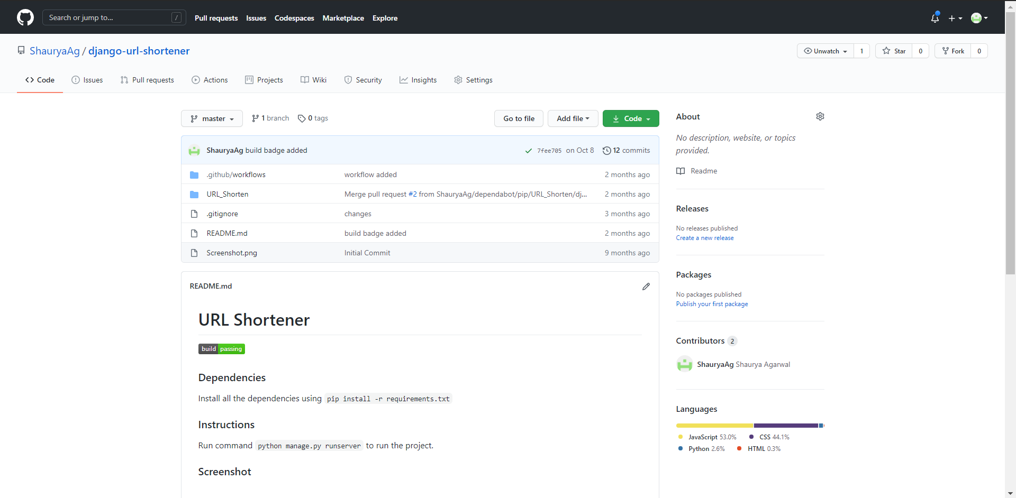The image size is (1016, 498).
Task: Open the repository Settings tab
Action: pos(473,80)
